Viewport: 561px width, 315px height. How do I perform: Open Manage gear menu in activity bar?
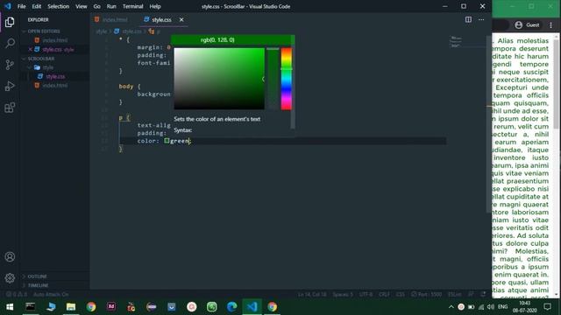coord(10,278)
